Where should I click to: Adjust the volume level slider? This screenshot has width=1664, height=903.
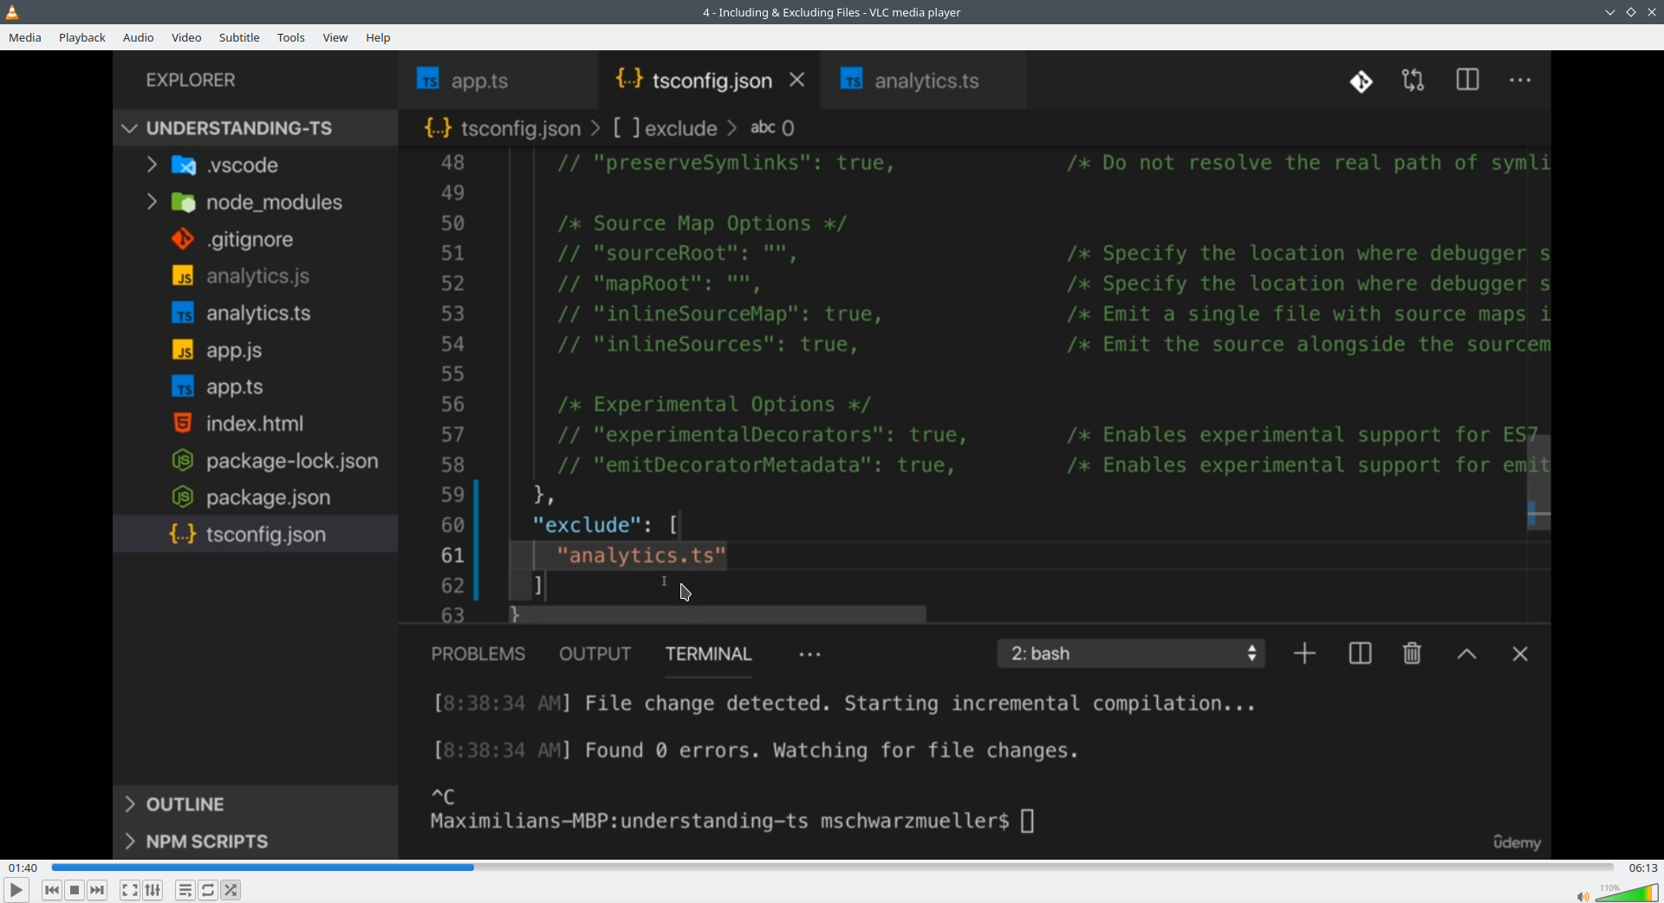coord(1628,893)
